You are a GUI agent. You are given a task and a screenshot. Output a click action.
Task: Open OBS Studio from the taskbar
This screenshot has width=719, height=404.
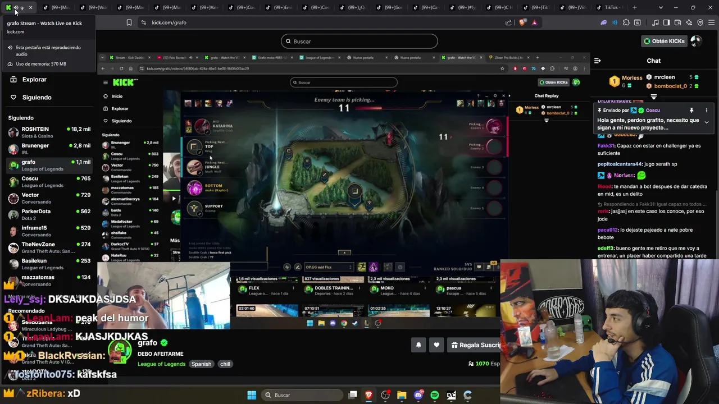click(385, 395)
